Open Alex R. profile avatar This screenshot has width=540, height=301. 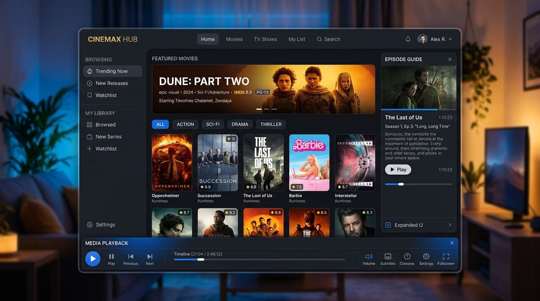422,39
